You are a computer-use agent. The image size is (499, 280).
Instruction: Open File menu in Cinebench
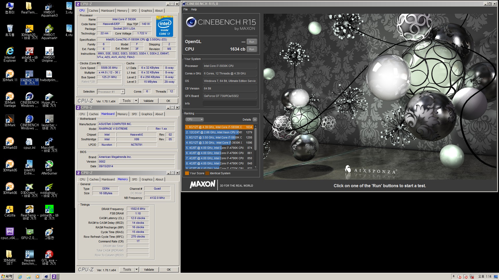pos(186,9)
